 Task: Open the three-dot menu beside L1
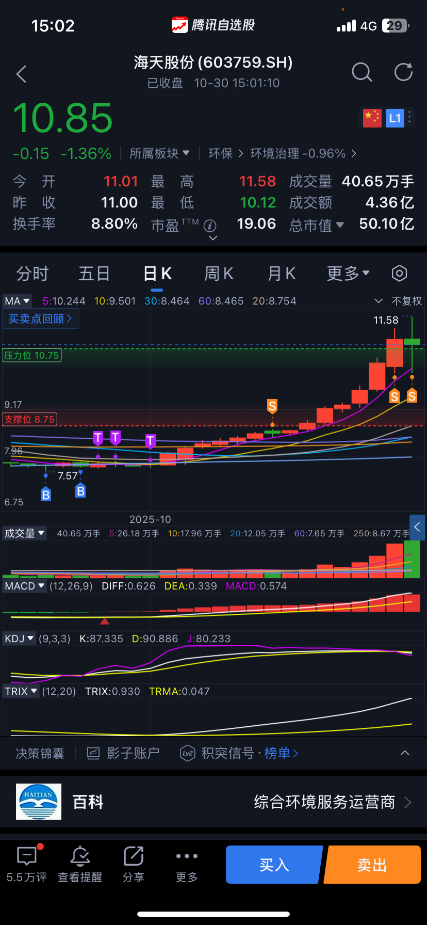pyautogui.click(x=410, y=117)
